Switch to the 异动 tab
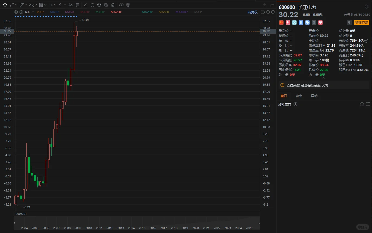The height and width of the screenshot is (233, 372). pyautogui.click(x=314, y=96)
